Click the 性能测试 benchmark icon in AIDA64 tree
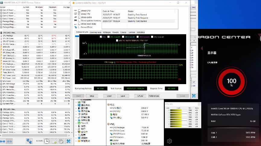261x146 pixels. coord(79,141)
